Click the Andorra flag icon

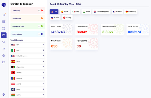pos(13,78)
